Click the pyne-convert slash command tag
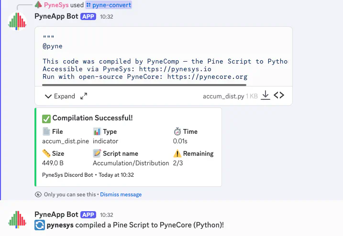Screen dimensions: 343x236 pos(108,5)
